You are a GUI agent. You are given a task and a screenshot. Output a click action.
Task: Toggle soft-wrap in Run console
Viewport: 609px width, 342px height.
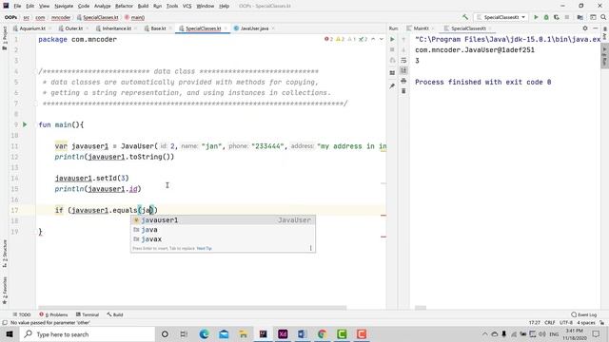(403, 60)
